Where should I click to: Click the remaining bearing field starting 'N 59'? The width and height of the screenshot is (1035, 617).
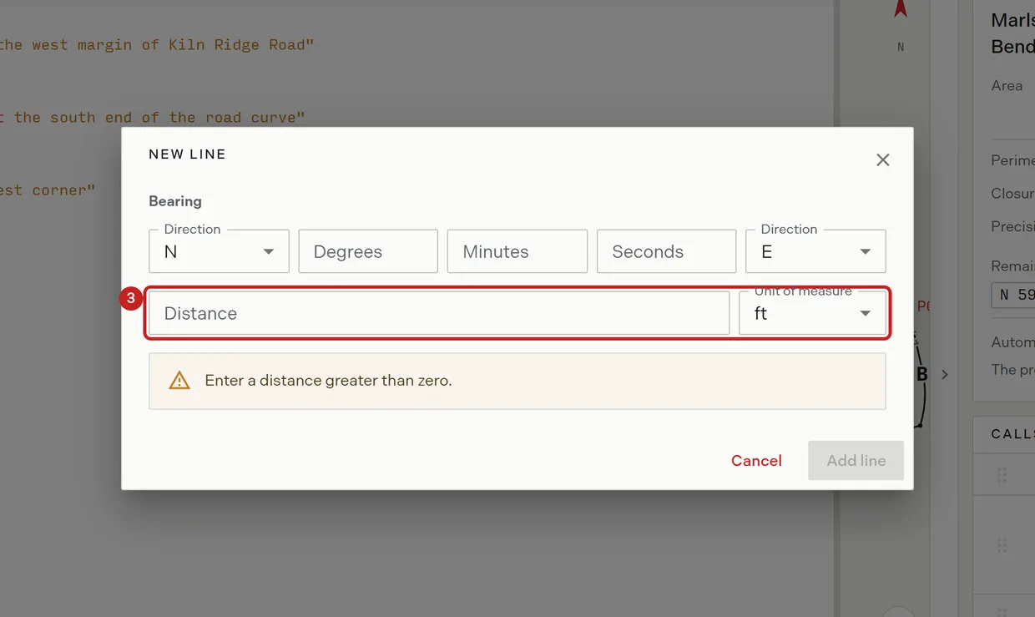pyautogui.click(x=1013, y=295)
